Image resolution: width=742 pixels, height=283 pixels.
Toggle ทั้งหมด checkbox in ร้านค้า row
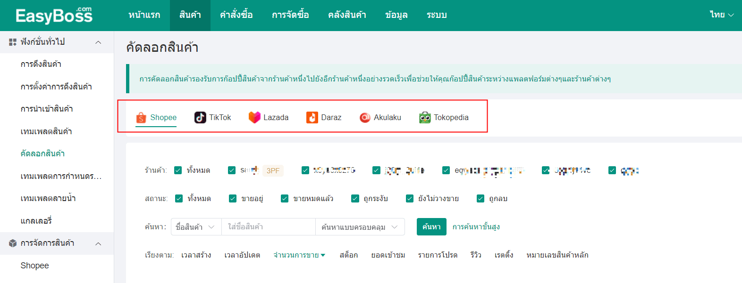pyautogui.click(x=178, y=170)
